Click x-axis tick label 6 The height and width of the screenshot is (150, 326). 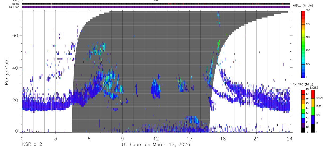(x=89, y=138)
